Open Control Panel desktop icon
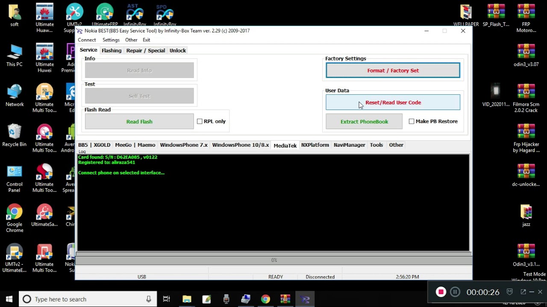 [15, 178]
